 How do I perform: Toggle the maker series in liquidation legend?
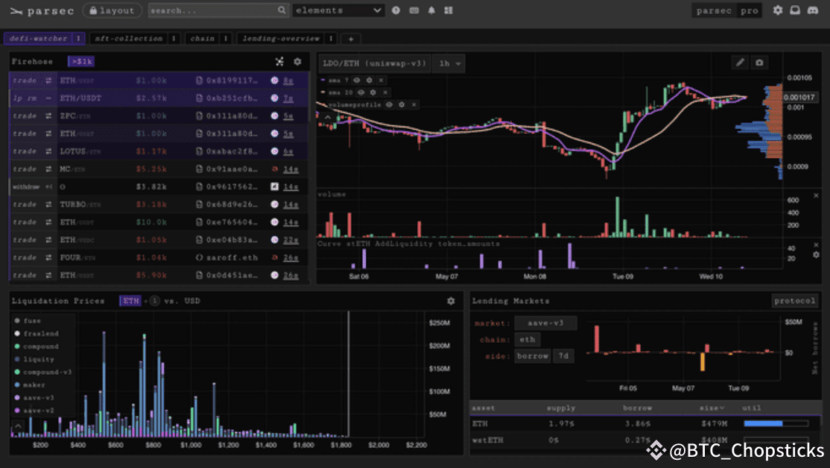[33, 385]
